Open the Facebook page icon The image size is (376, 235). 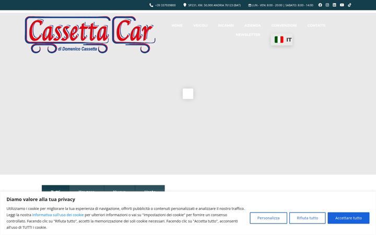320,5
